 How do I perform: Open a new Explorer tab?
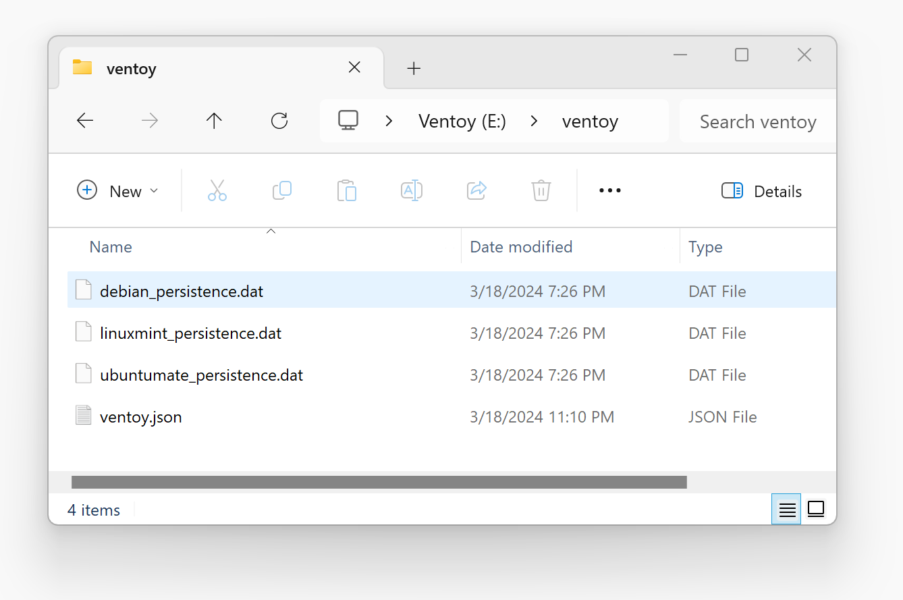(x=413, y=67)
